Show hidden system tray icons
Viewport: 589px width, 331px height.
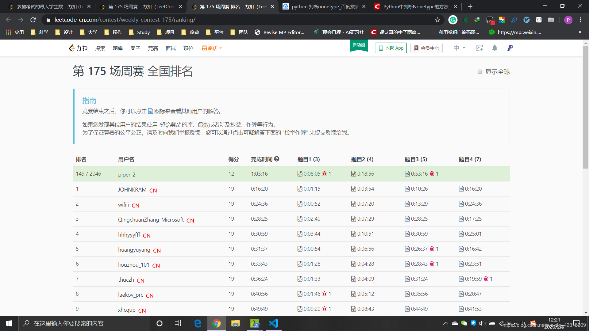(x=445, y=323)
